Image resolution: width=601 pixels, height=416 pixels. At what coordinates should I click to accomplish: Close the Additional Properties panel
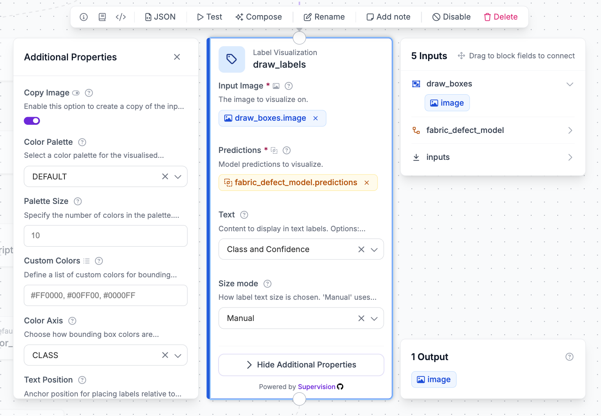(177, 57)
